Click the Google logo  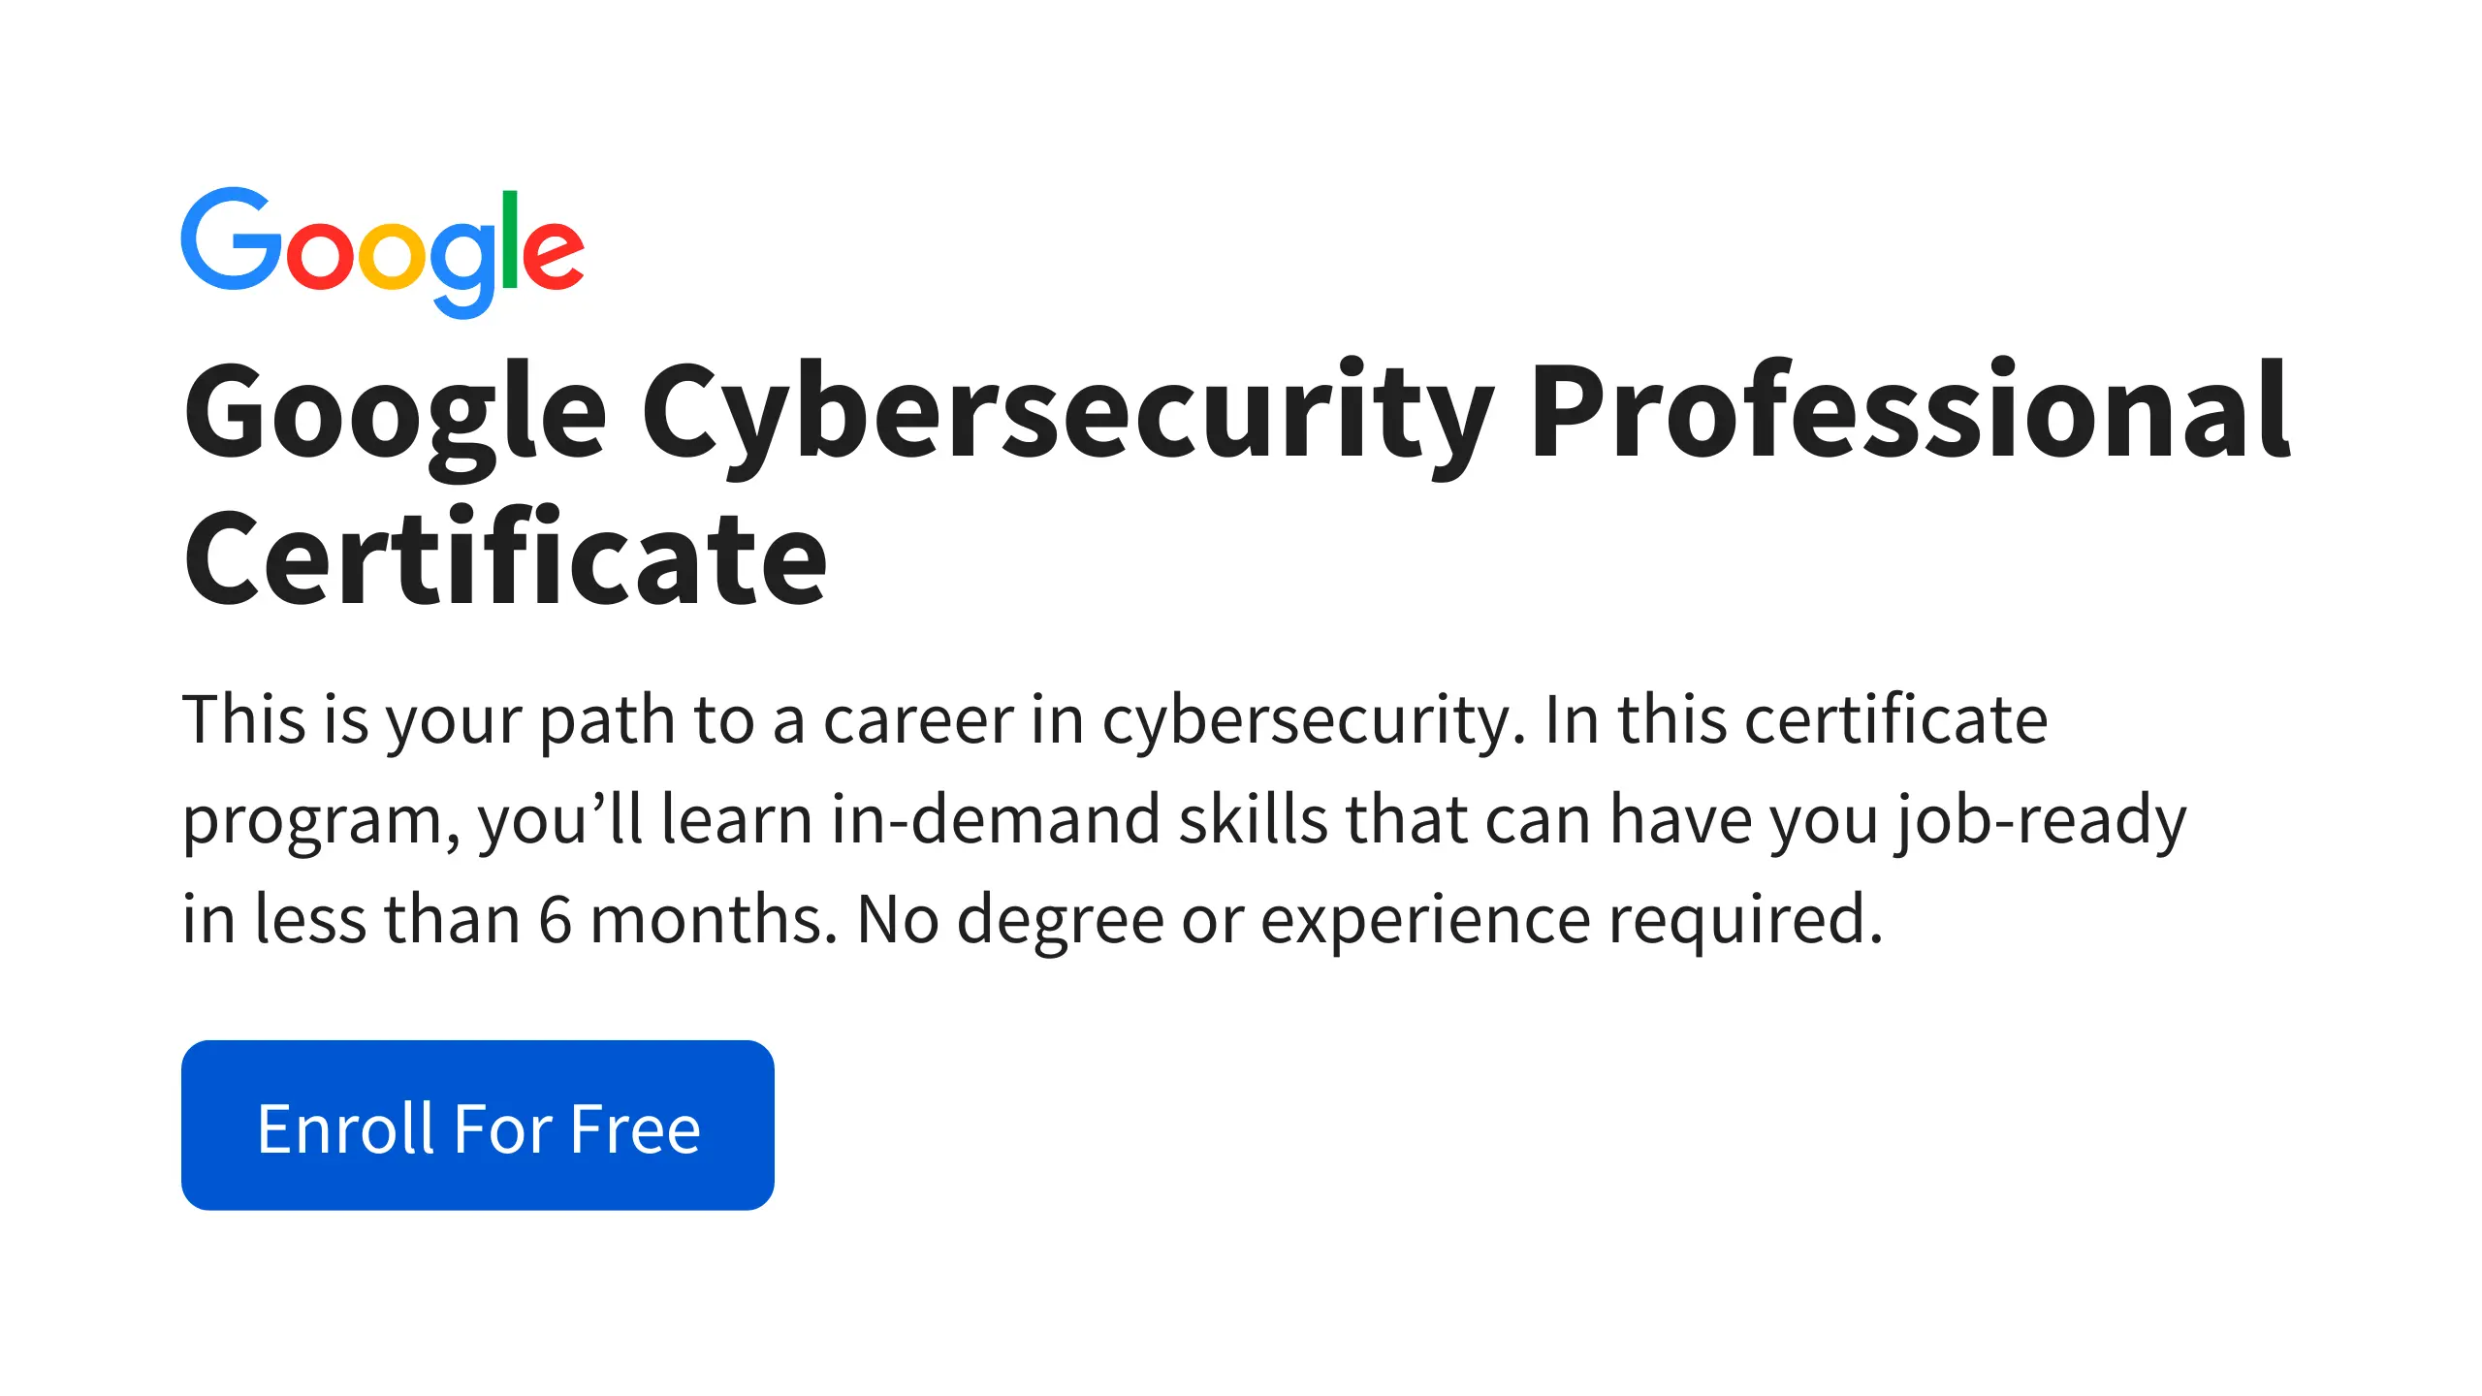(x=383, y=250)
